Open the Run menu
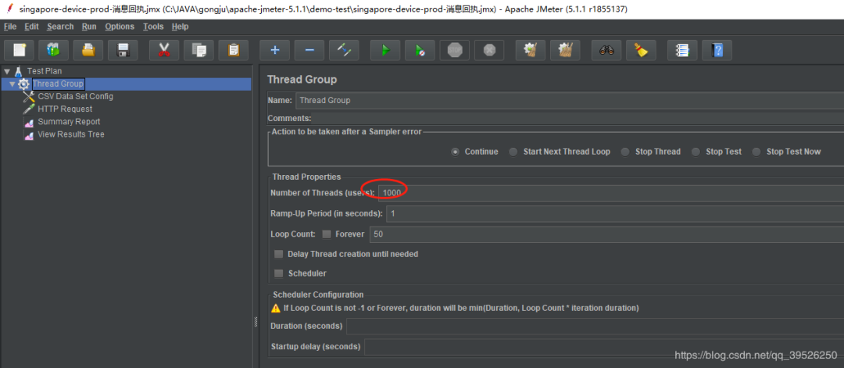This screenshot has width=844, height=368. (x=89, y=27)
